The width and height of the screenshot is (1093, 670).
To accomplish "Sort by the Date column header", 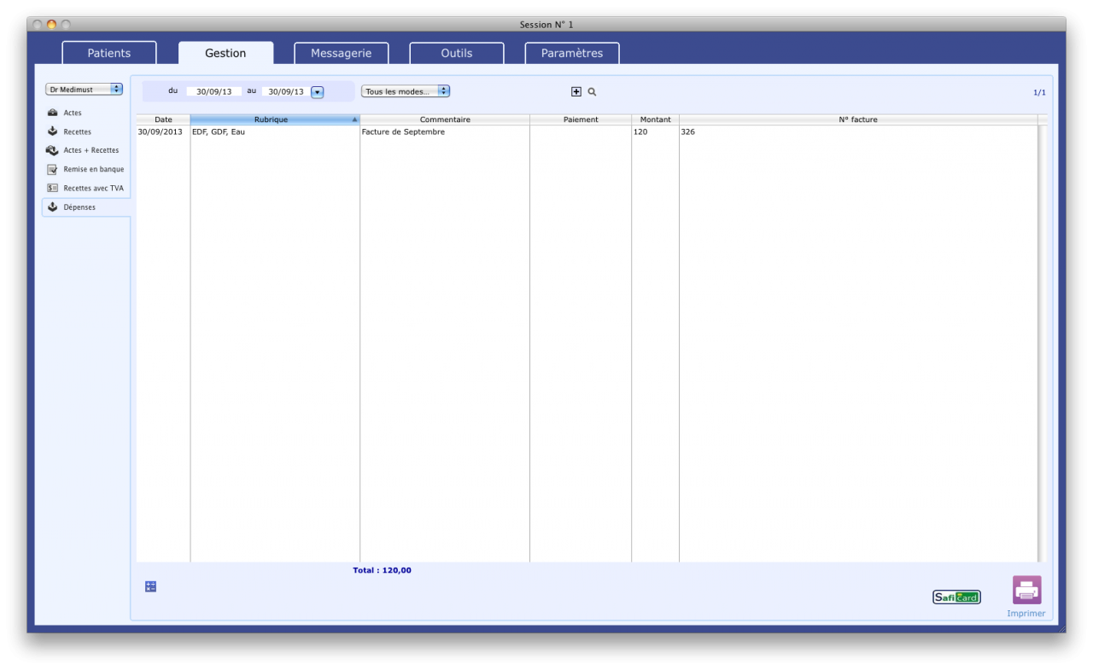I will [163, 119].
